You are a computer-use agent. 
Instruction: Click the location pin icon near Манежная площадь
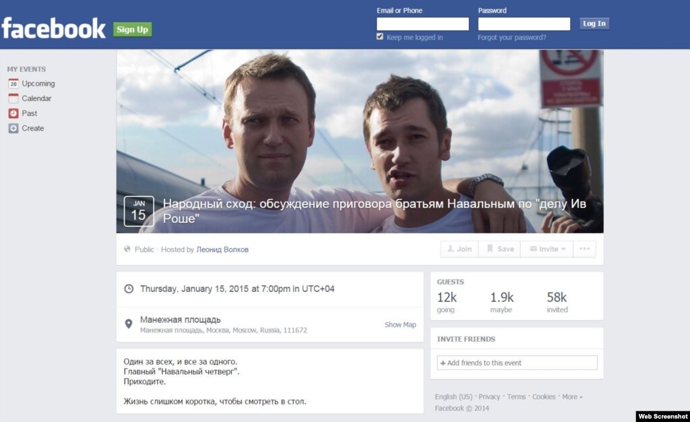click(129, 324)
